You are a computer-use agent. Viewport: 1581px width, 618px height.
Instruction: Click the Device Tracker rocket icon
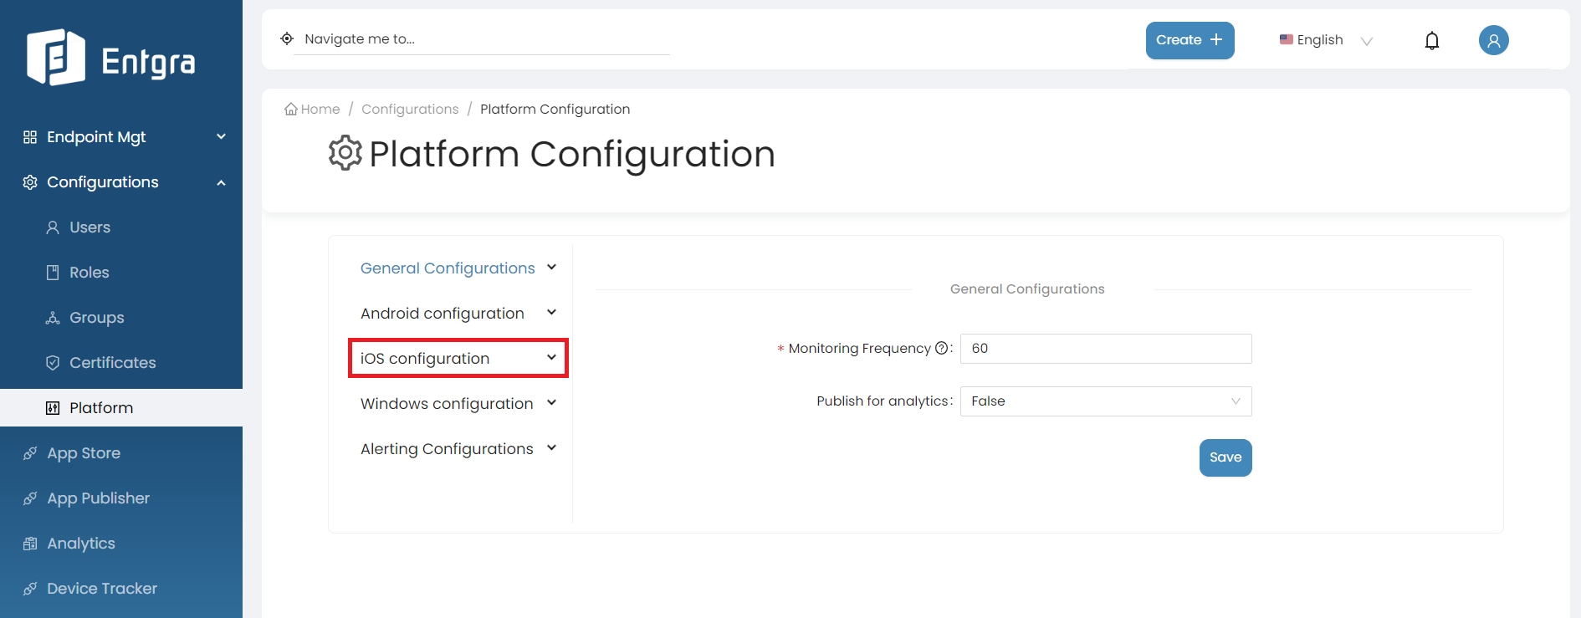pyautogui.click(x=30, y=589)
